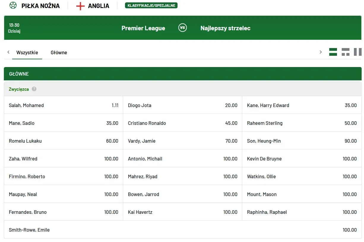This screenshot has width=364, height=242.
Task: Select Son, Heung-Min odds 90.00
Action: tap(302, 141)
